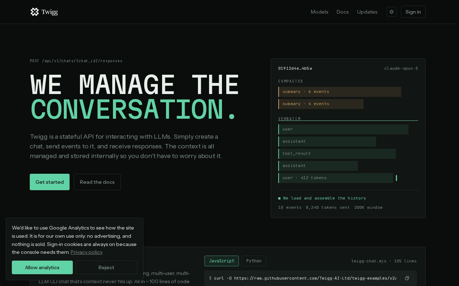This screenshot has width=459, height=286.
Task: Click the COMPACTED section label
Action: 291,82
